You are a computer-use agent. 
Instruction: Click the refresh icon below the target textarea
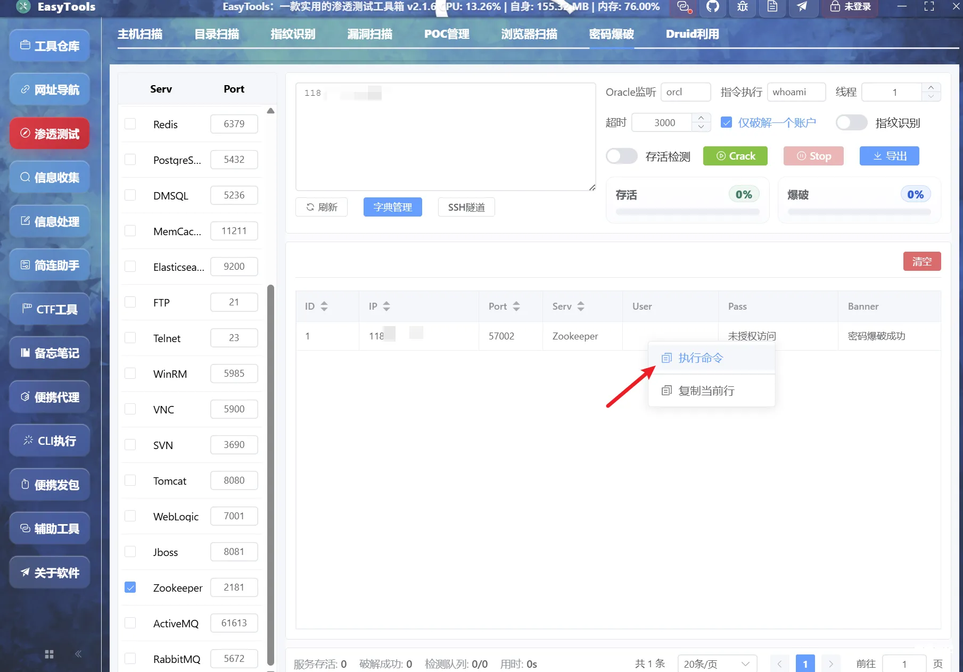(x=310, y=207)
